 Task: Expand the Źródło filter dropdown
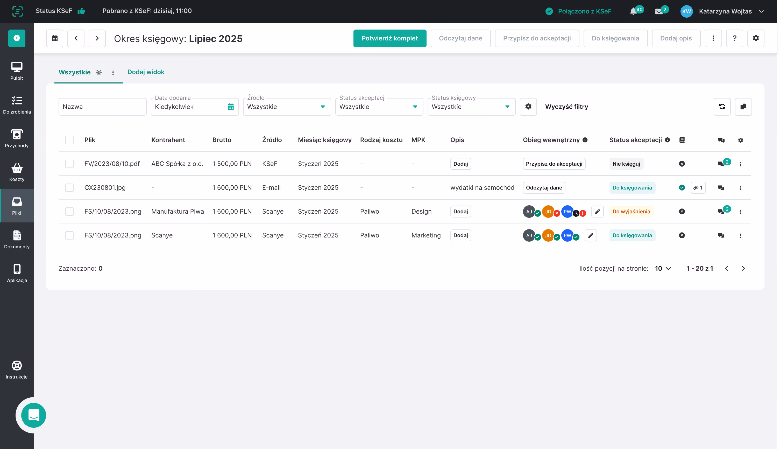pos(287,107)
